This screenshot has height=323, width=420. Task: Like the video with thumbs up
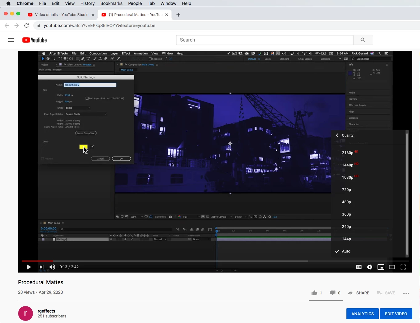click(314, 293)
